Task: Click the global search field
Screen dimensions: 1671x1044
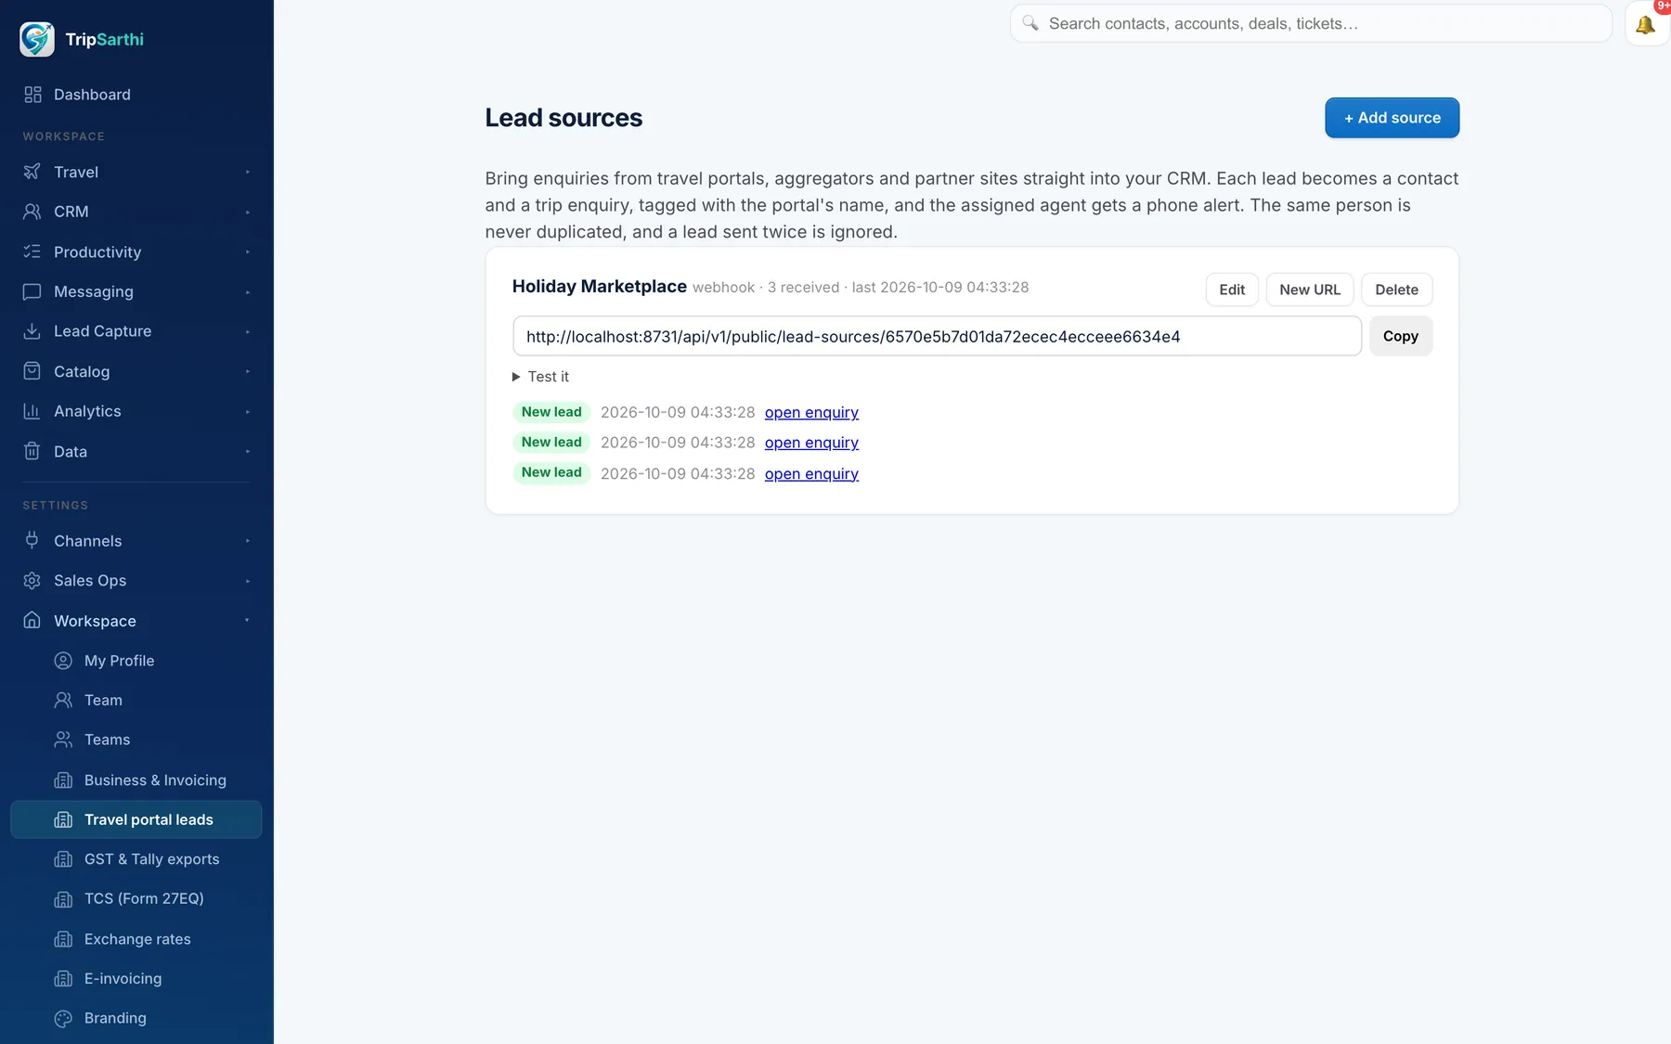Action: (x=1311, y=23)
